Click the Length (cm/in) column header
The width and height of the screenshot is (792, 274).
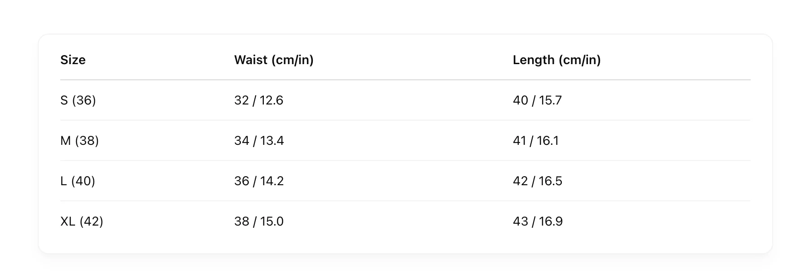pyautogui.click(x=556, y=60)
